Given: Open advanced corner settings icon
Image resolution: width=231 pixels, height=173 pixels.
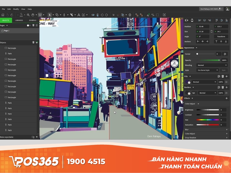Looking at the screenshot, I should pos(225,54).
